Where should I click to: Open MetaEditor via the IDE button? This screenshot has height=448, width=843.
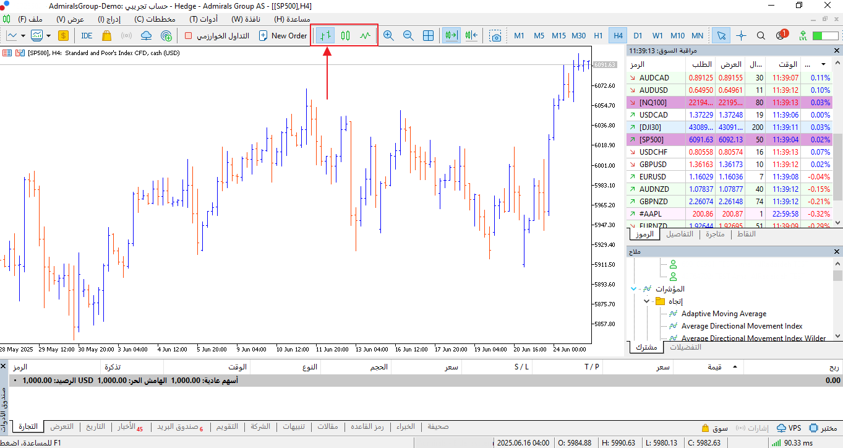87,35
